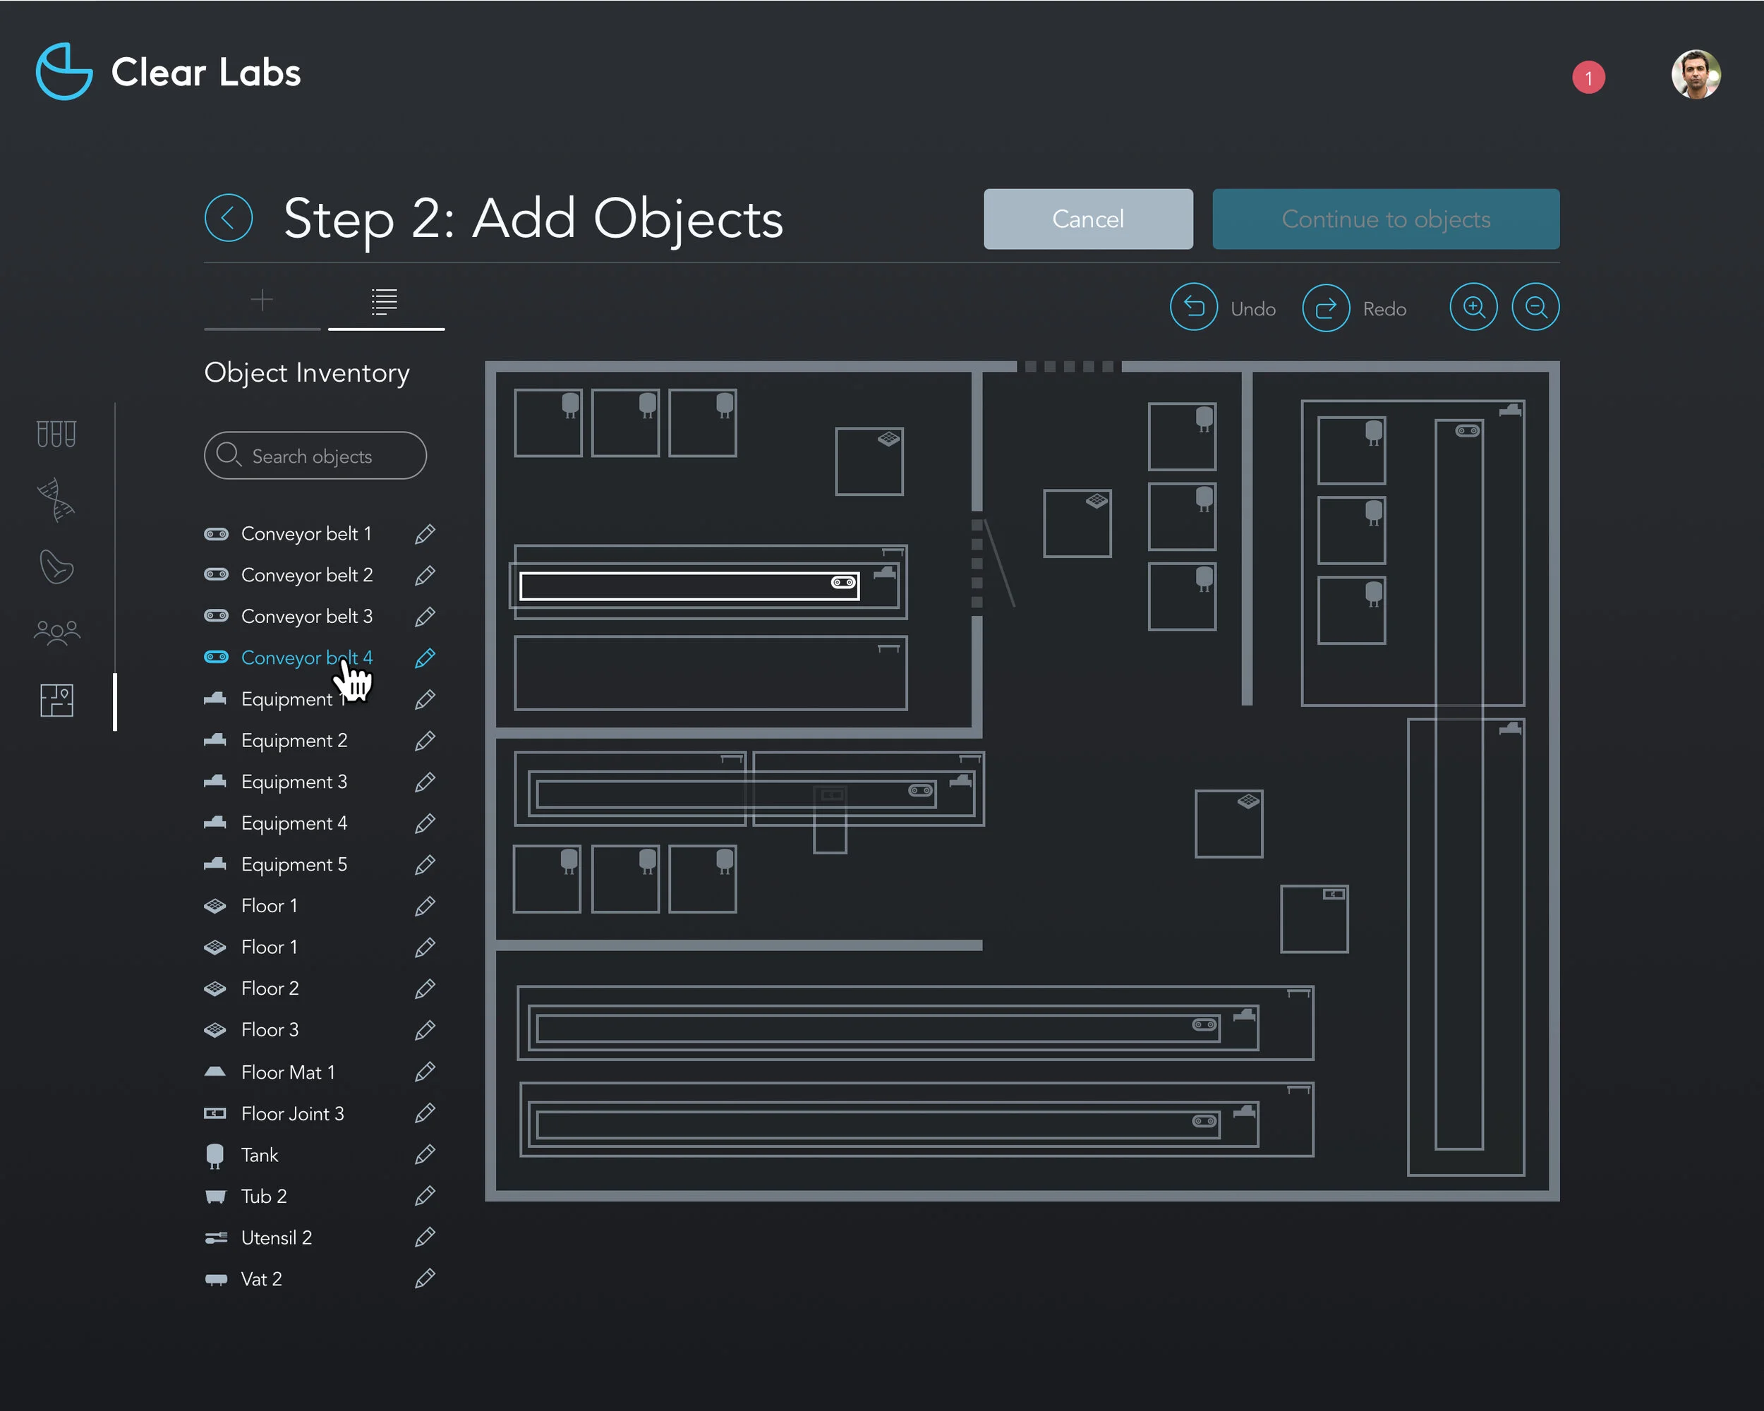
Task: Zoom in on the floor plan
Action: 1473,308
